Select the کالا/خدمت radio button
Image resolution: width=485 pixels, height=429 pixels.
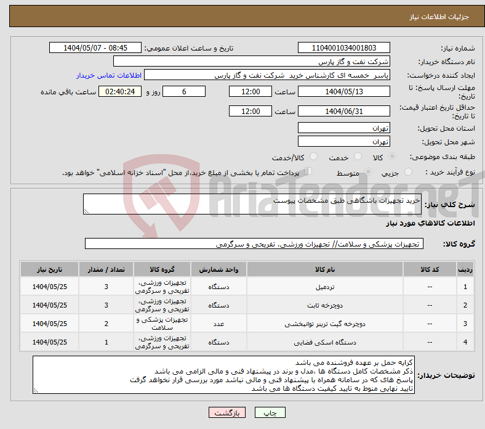(x=314, y=157)
